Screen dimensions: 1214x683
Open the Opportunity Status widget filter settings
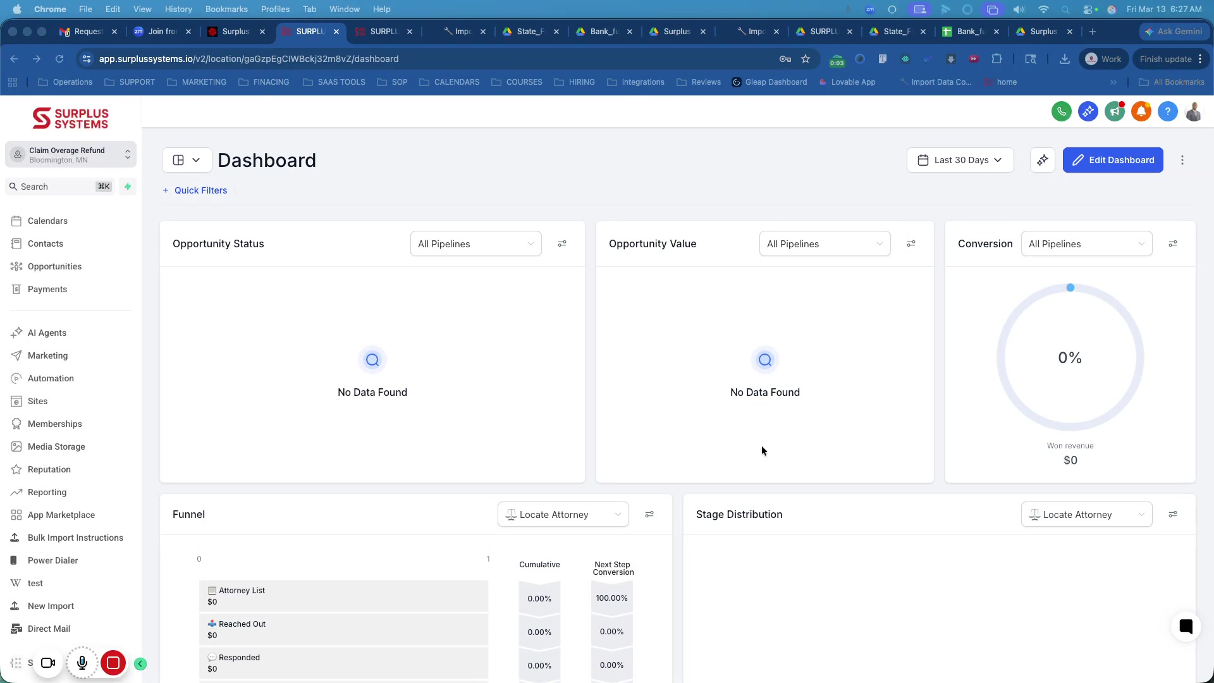(562, 243)
